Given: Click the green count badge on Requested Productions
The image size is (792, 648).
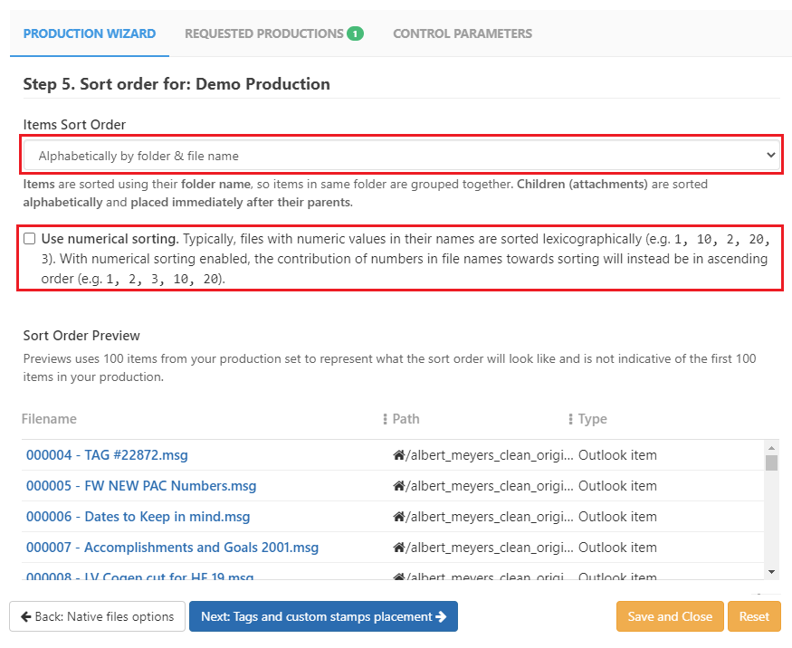Looking at the screenshot, I should tap(355, 33).
